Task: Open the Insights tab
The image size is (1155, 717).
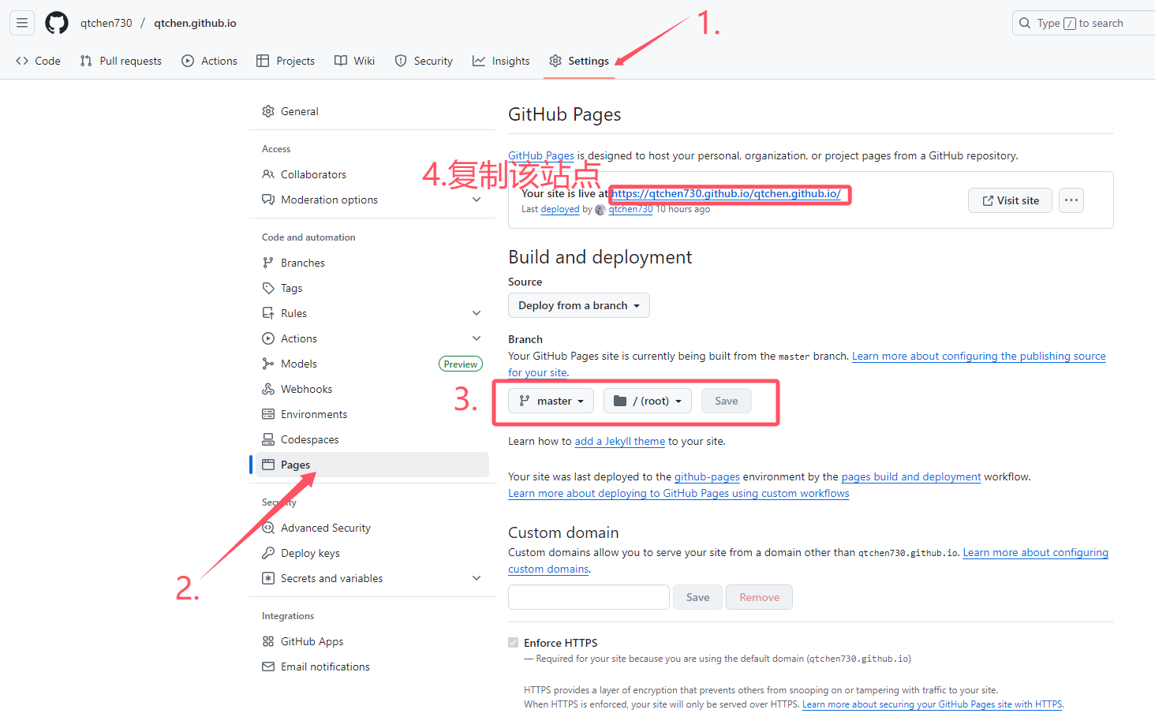Action: (501, 61)
